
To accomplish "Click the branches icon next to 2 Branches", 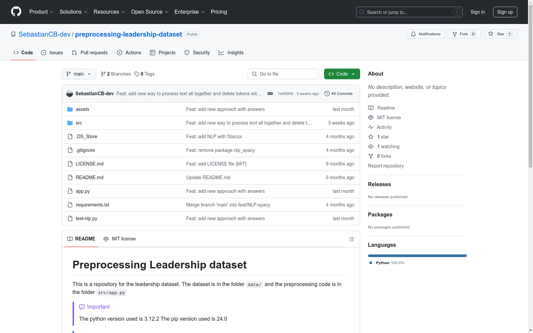I will 103,74.
